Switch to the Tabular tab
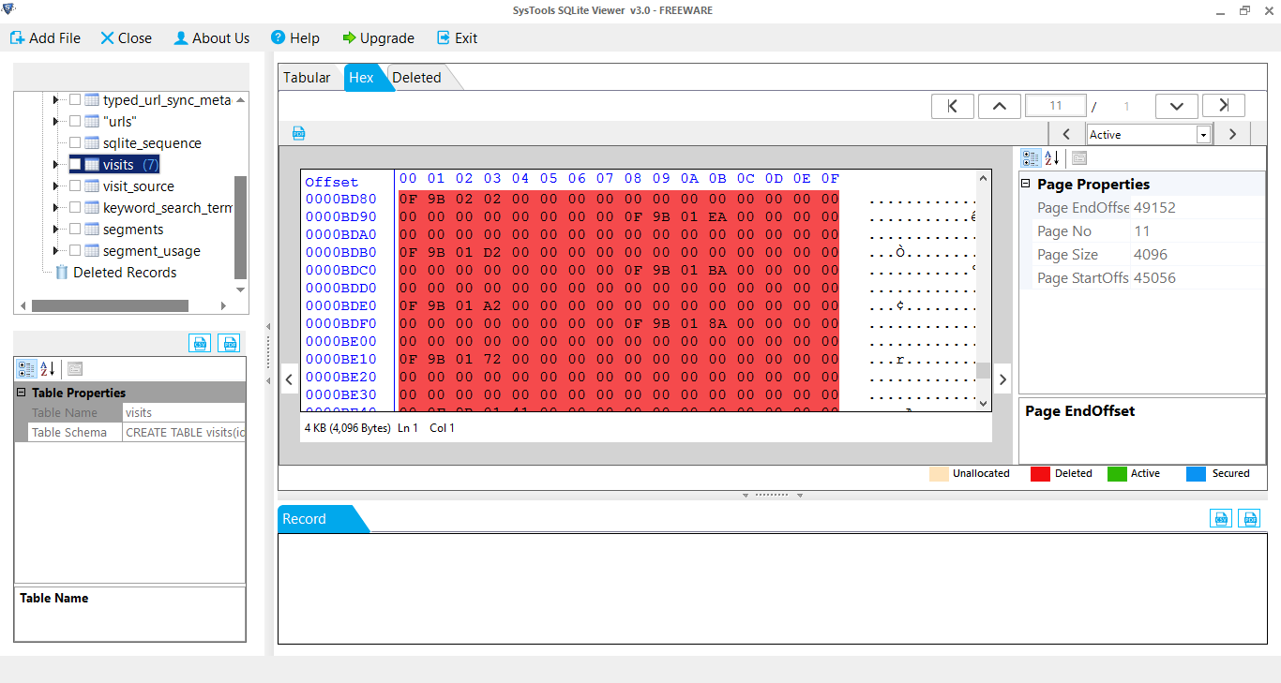The width and height of the screenshot is (1281, 683). 307,78
